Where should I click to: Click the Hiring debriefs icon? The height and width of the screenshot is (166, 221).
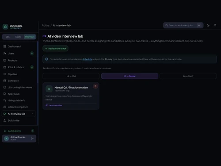coord(5,100)
